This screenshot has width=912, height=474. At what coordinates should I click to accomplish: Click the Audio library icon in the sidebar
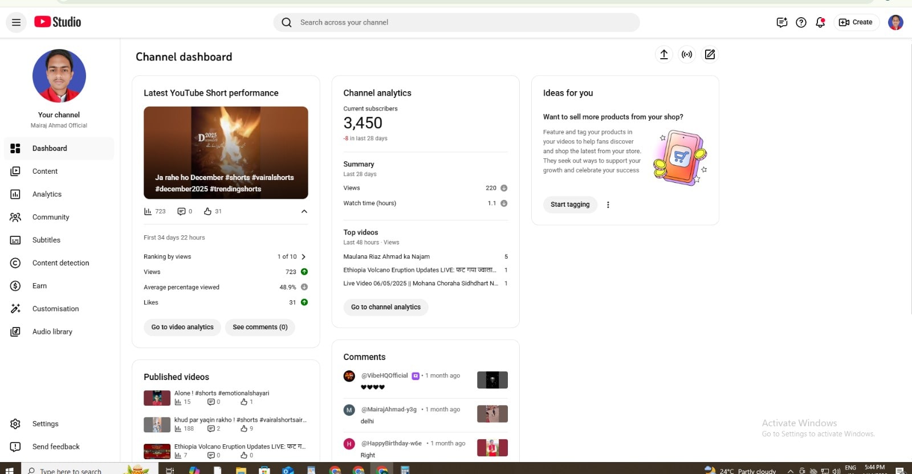[x=15, y=332]
